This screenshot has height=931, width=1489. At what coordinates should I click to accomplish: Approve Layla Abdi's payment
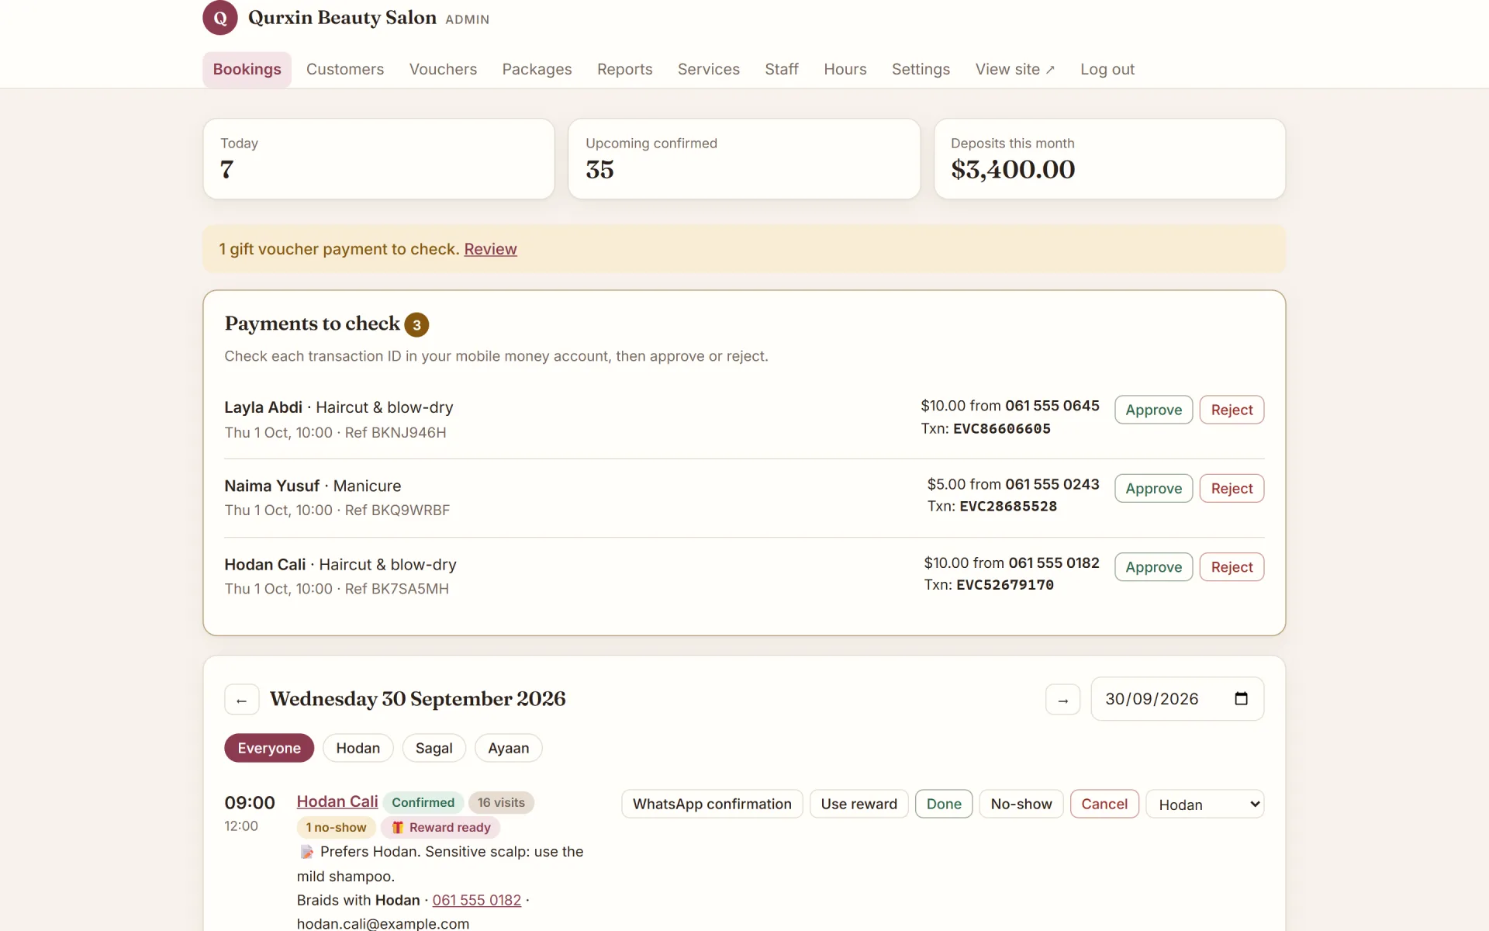[1153, 410]
